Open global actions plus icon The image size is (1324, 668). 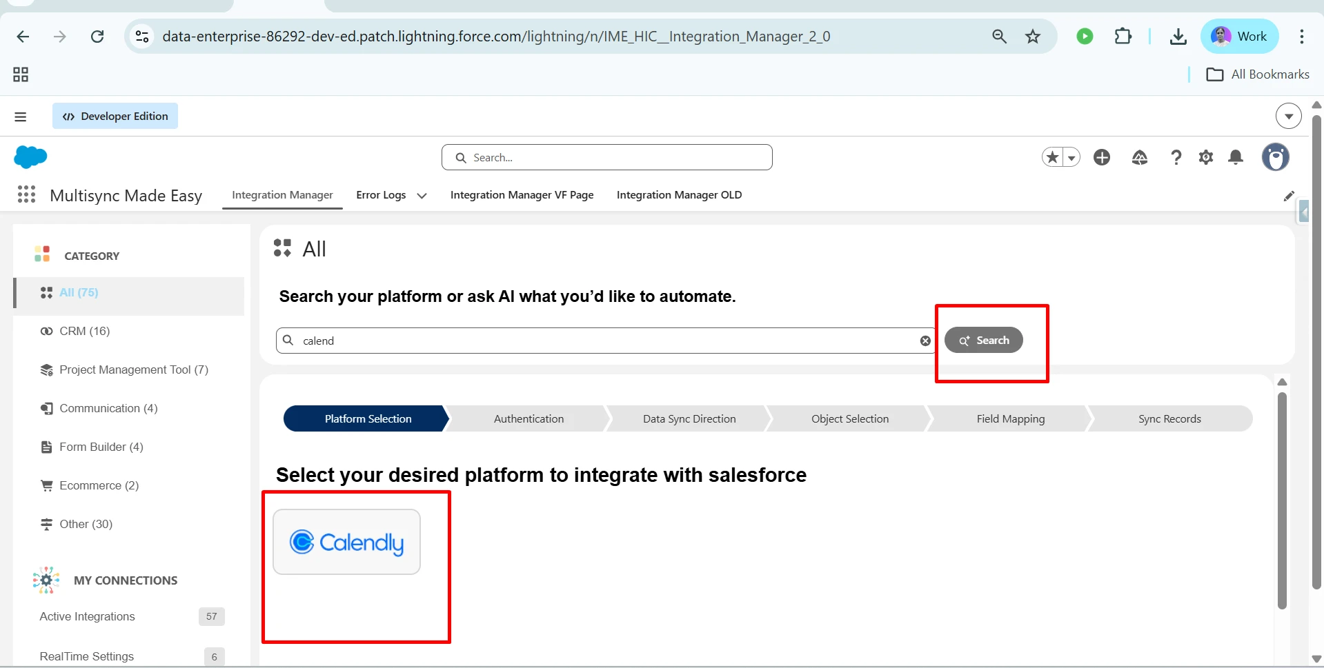(1102, 157)
